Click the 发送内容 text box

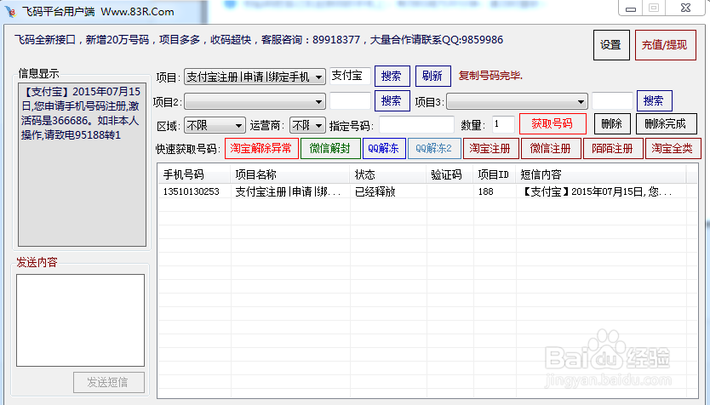pyautogui.click(x=81, y=321)
